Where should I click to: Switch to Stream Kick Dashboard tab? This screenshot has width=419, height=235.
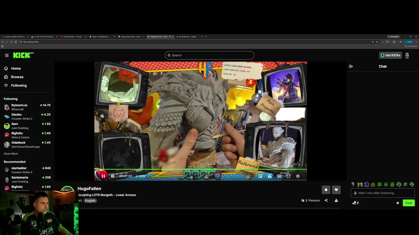click(x=102, y=37)
